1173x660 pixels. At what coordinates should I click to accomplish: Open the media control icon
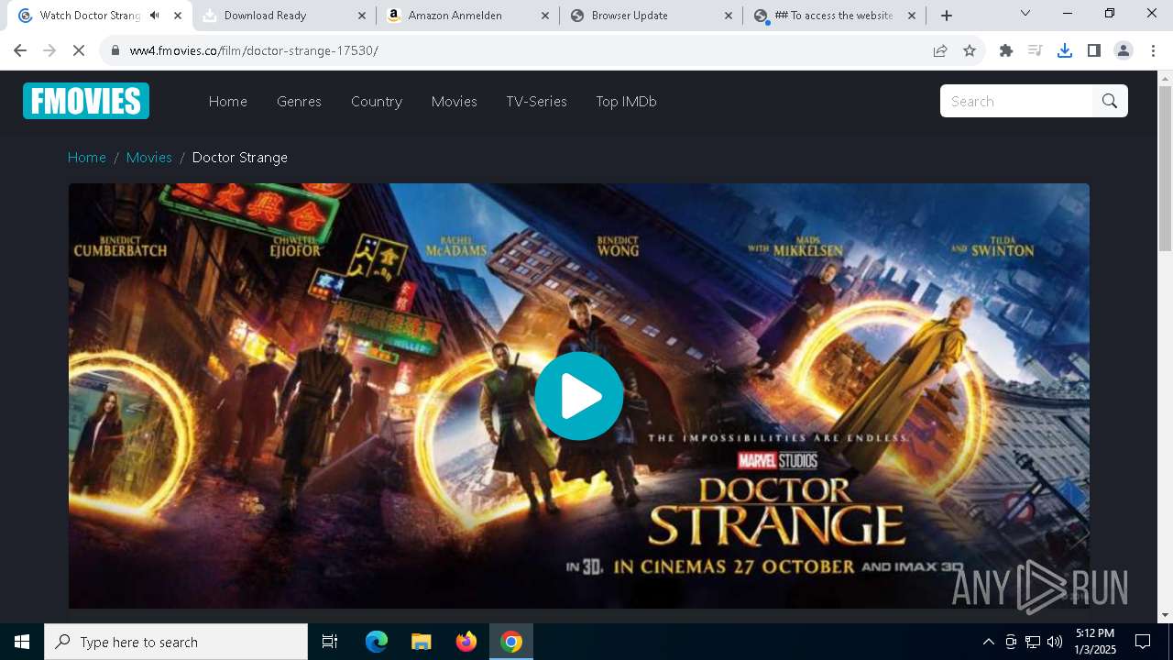(x=1036, y=50)
